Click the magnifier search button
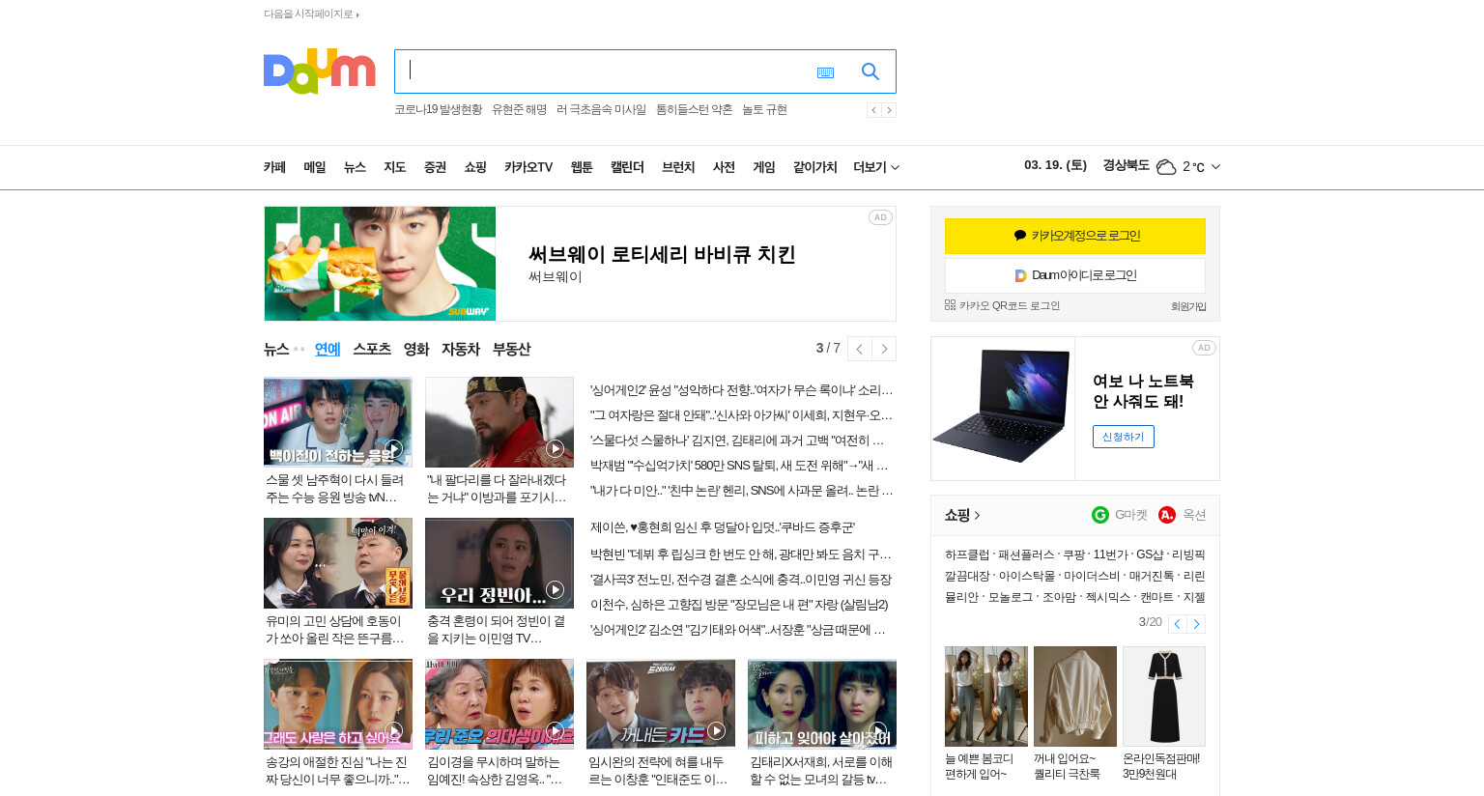Image resolution: width=1484 pixels, height=796 pixels. tap(870, 71)
